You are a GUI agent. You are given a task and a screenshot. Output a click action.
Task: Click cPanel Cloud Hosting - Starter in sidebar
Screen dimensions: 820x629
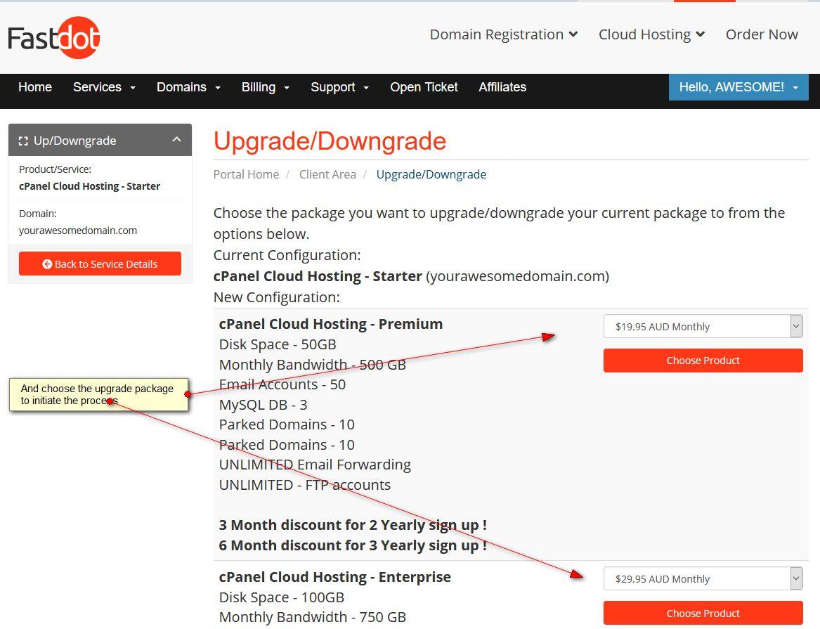[89, 186]
